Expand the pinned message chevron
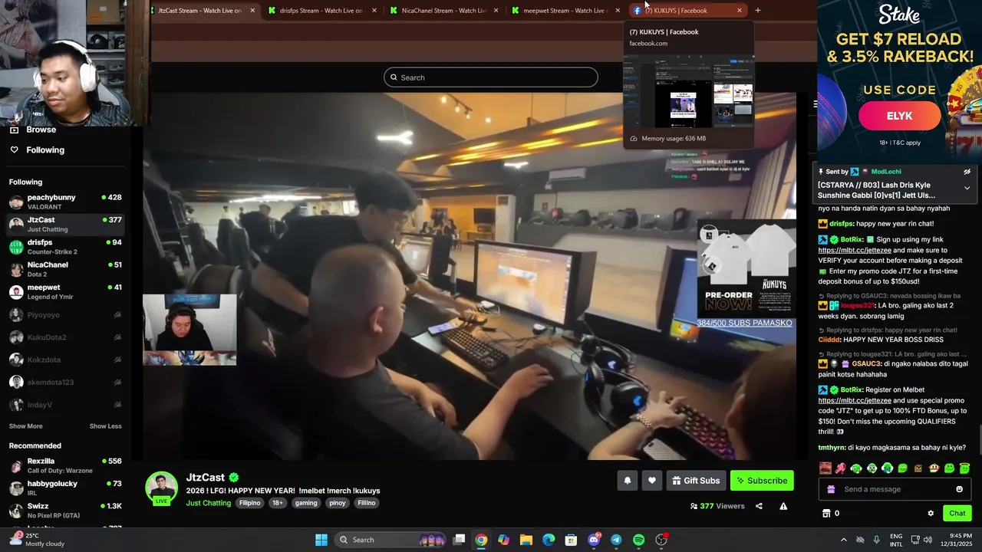The image size is (982, 552). point(967,188)
